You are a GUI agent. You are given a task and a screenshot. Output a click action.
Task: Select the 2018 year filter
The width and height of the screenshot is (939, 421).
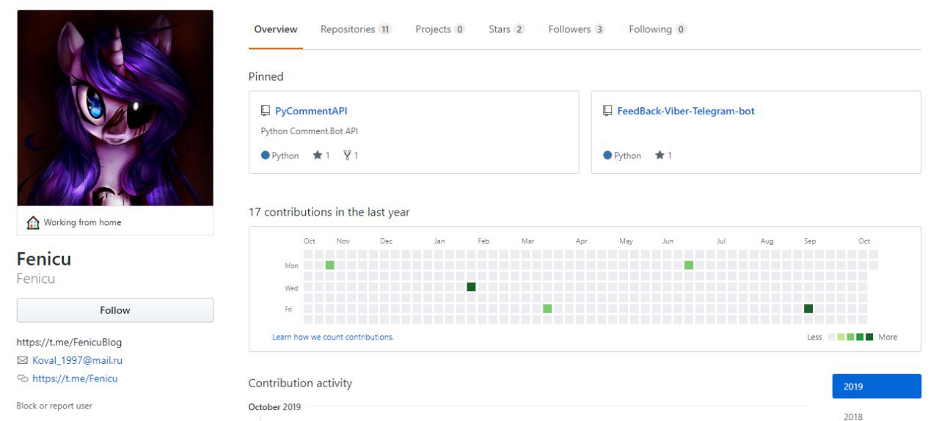pyautogui.click(x=853, y=417)
